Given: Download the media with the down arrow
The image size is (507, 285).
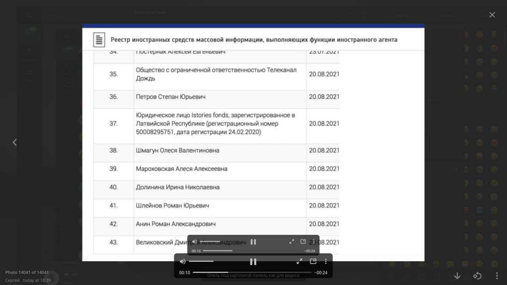Looking at the screenshot, I should click(457, 275).
